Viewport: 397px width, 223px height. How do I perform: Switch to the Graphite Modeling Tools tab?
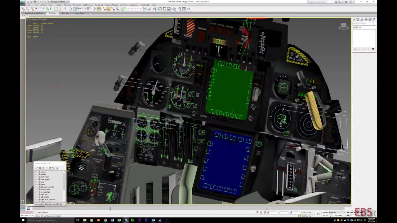pyautogui.click(x=34, y=13)
